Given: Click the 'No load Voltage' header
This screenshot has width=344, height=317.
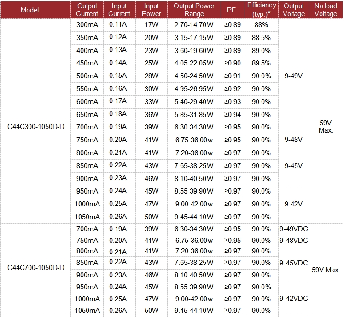Looking at the screenshot, I should [326, 10].
